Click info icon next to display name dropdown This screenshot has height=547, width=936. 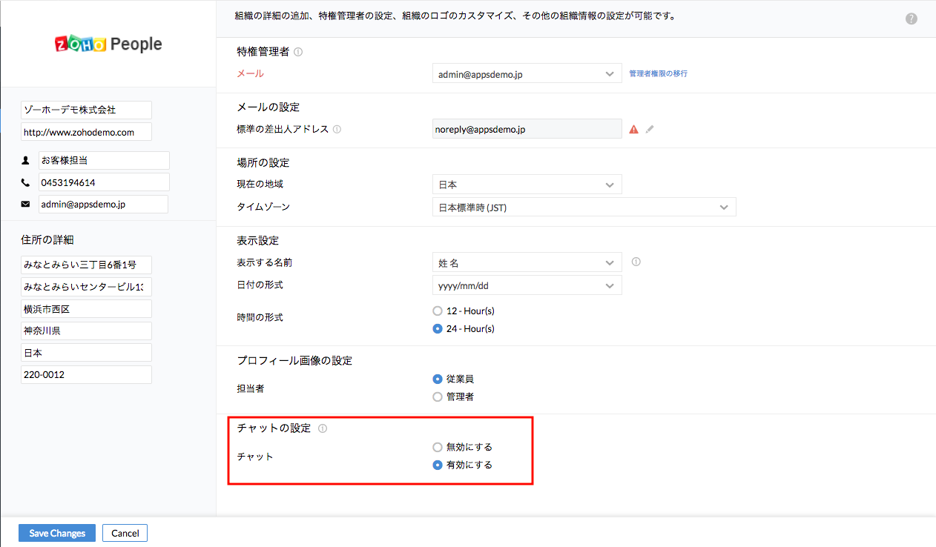[636, 262]
